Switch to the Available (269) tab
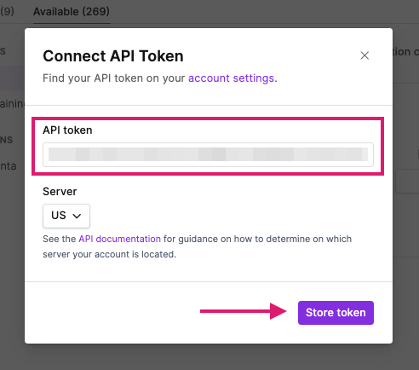The image size is (419, 370). pyautogui.click(x=72, y=12)
